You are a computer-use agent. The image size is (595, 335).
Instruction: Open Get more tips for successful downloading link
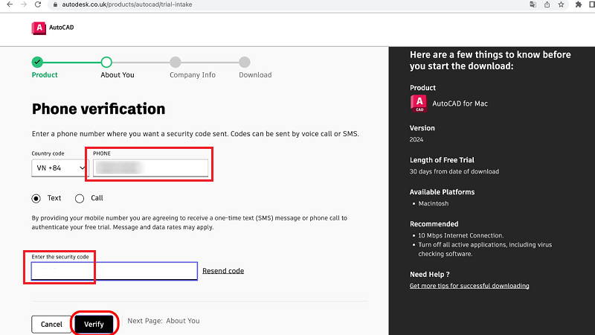point(469,286)
